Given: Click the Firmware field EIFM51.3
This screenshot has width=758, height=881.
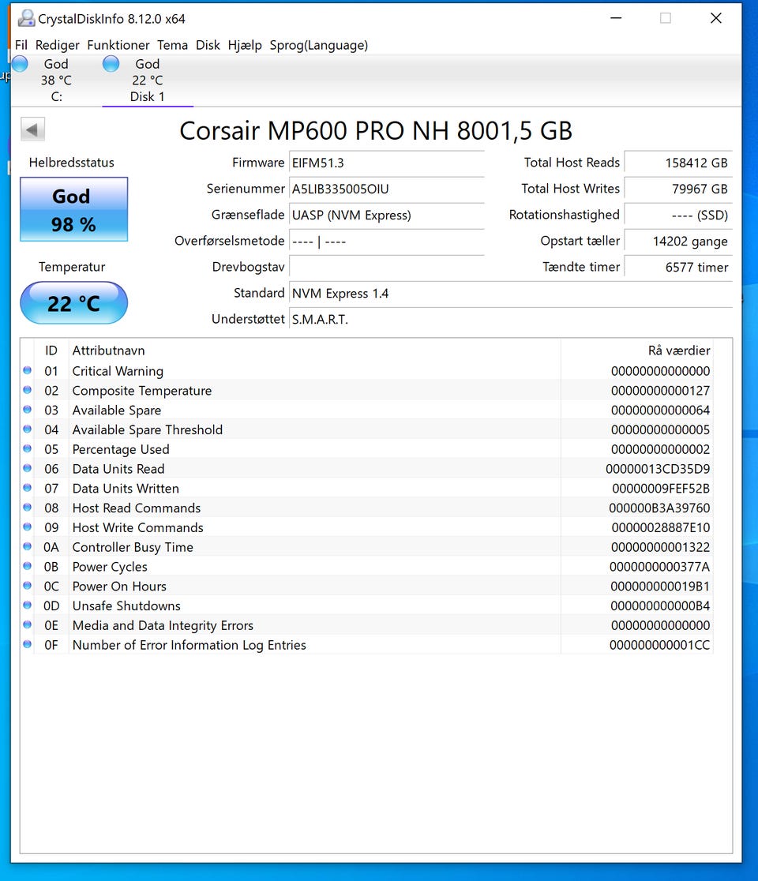Looking at the screenshot, I should [387, 163].
